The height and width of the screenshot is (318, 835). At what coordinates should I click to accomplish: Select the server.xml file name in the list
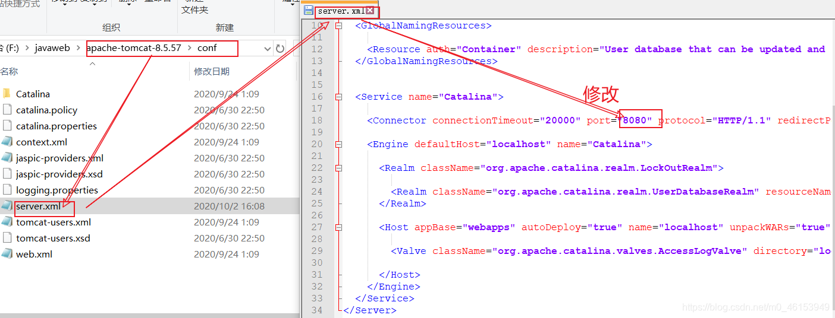coord(38,206)
